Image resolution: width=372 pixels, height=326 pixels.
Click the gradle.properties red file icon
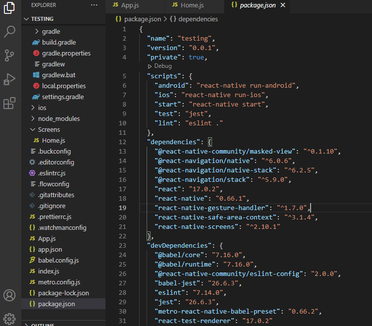coord(36,53)
